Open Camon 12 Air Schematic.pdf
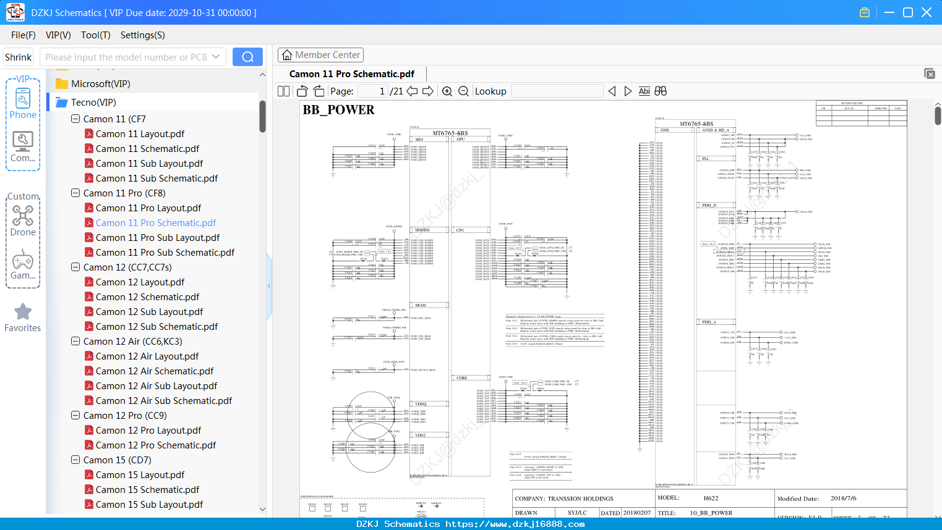Viewport: 942px width, 530px height. pos(155,371)
